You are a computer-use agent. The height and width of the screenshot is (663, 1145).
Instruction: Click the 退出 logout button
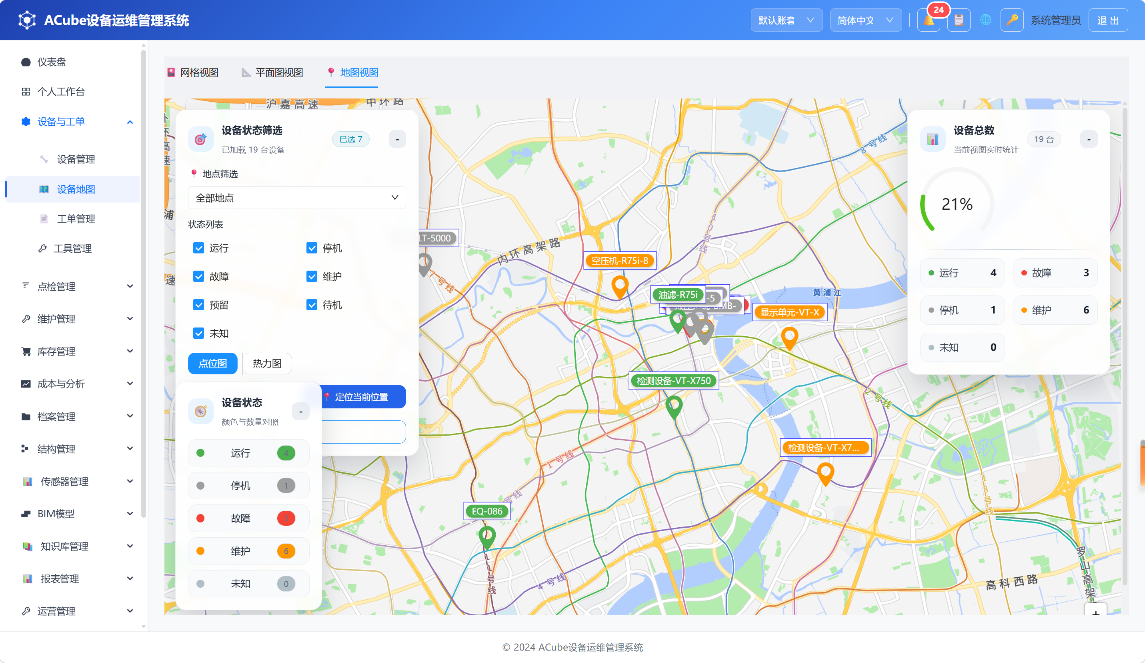[x=1108, y=20]
